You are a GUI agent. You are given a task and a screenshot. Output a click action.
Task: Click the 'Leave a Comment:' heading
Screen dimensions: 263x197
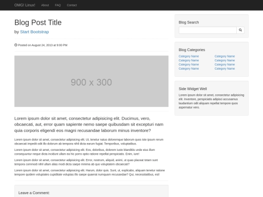coord(34,193)
